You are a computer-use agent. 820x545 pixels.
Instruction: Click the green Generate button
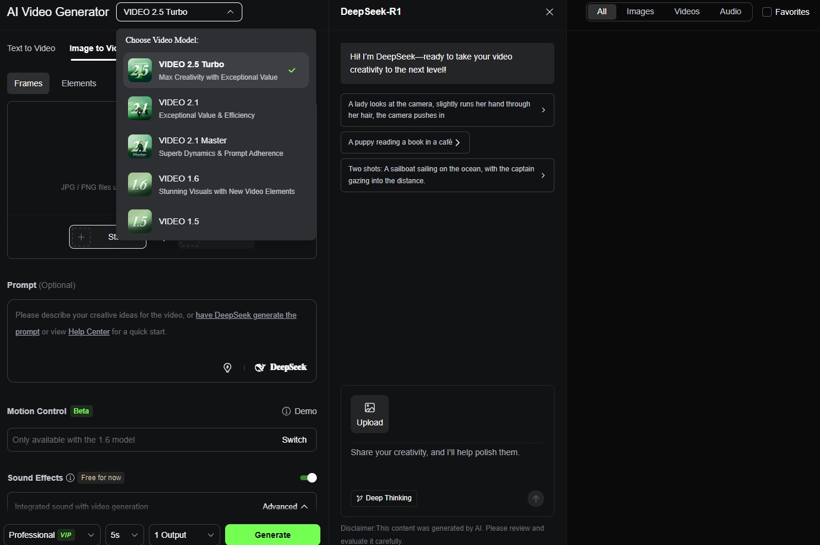click(272, 535)
